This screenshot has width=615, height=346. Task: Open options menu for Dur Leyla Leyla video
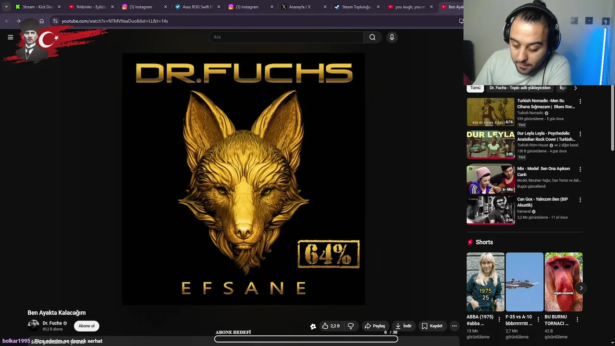point(580,134)
